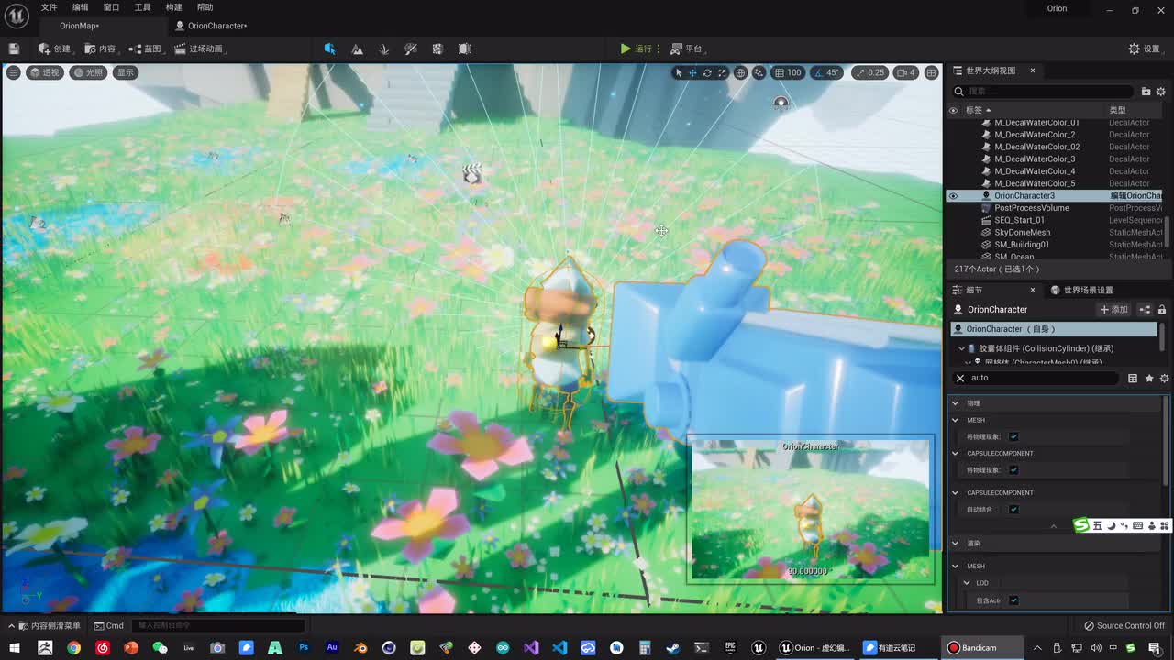Open Photoshop from the Windows taskbar
Image resolution: width=1174 pixels, height=660 pixels.
pos(304,648)
